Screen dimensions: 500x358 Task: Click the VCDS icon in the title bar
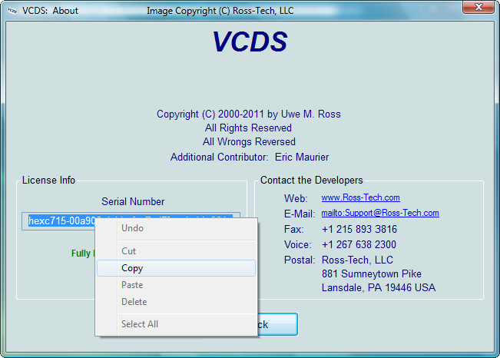(12, 11)
